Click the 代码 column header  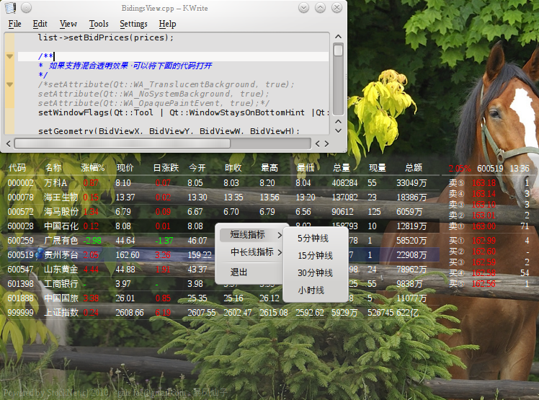tap(17, 168)
